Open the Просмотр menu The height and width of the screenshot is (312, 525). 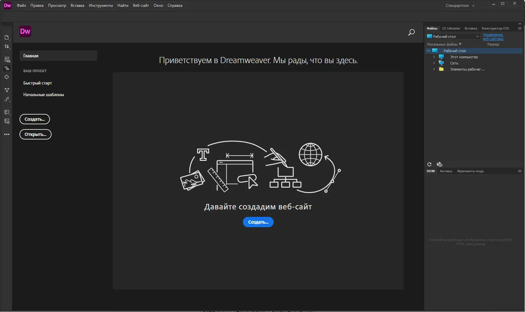[57, 6]
